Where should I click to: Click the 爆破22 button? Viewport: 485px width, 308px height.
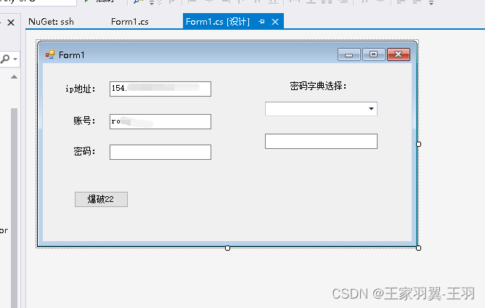(x=101, y=199)
